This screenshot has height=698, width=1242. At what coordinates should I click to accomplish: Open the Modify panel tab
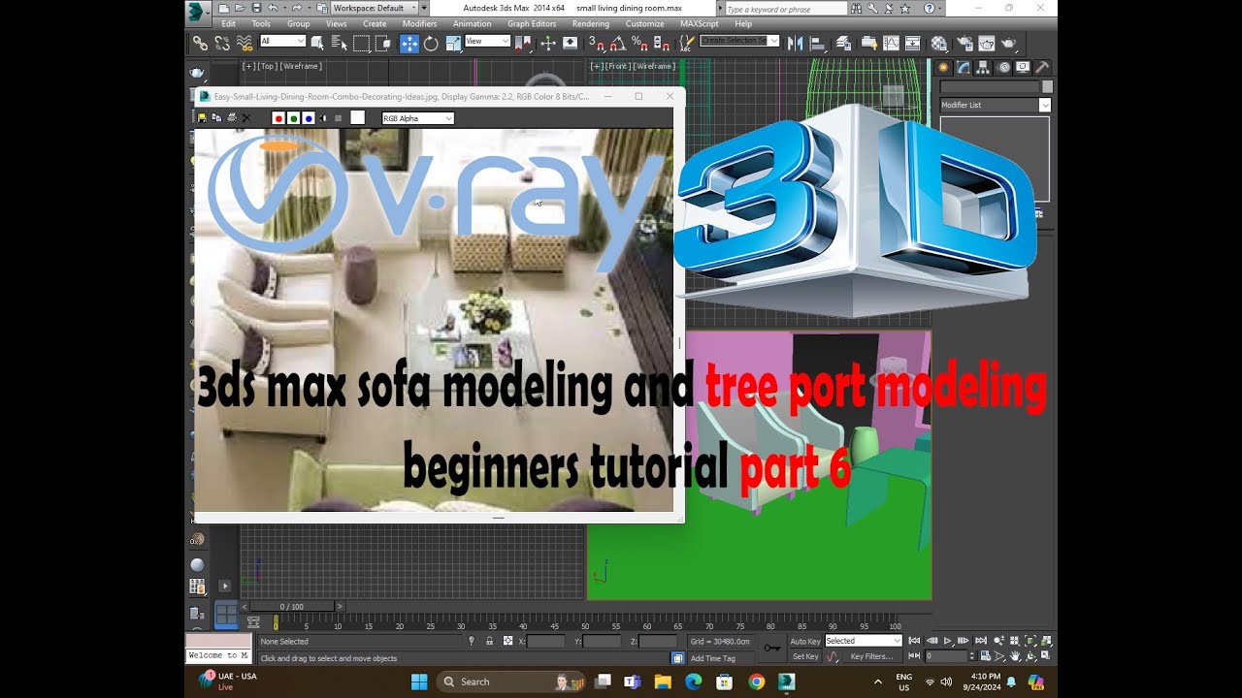[x=964, y=68]
